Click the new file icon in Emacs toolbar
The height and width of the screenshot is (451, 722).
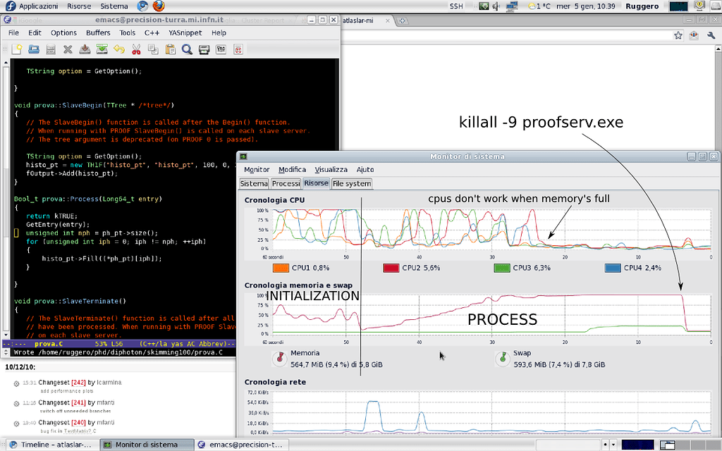(x=17, y=49)
